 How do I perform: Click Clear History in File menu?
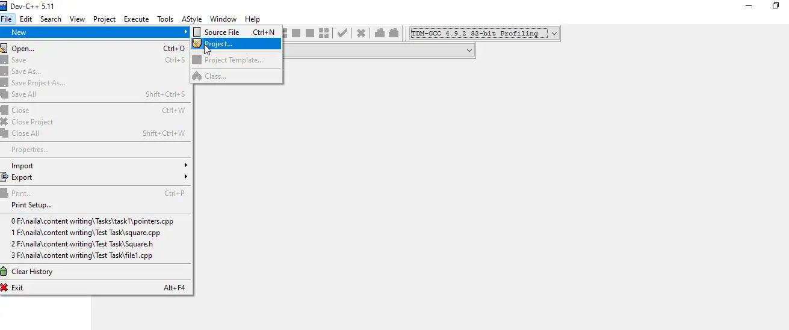(x=96, y=272)
